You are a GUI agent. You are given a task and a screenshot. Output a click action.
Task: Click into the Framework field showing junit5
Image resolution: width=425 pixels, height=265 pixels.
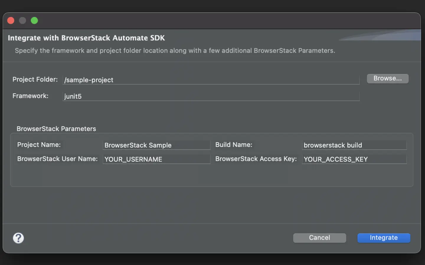click(211, 96)
